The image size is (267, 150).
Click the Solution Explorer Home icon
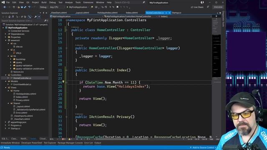10,17
